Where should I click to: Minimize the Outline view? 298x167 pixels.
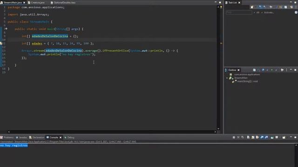click(x=291, y=70)
